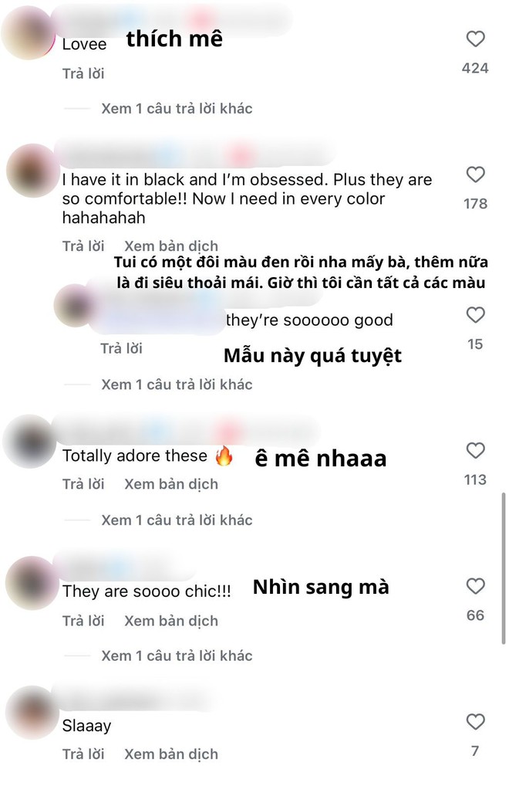Click Trả lời under "they're soooooo good"

click(x=121, y=348)
